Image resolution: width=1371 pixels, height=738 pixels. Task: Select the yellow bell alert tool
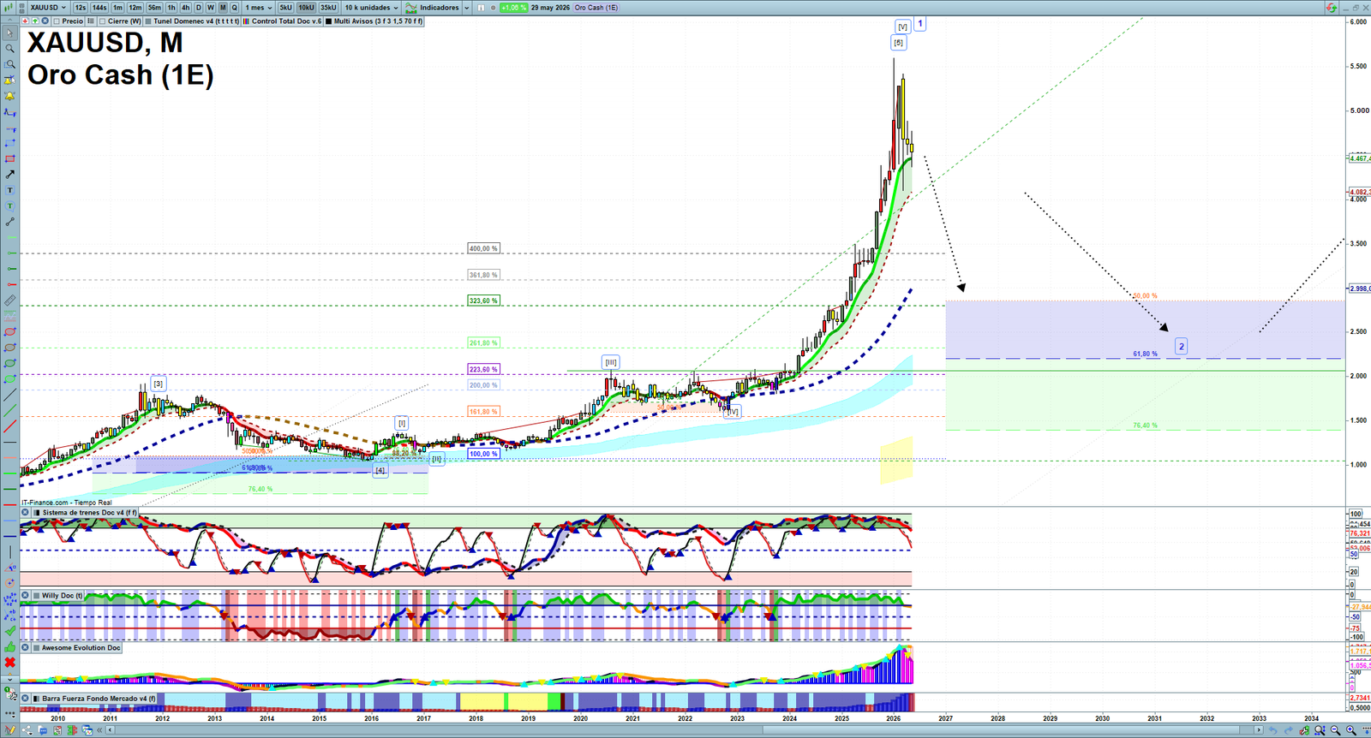click(10, 96)
